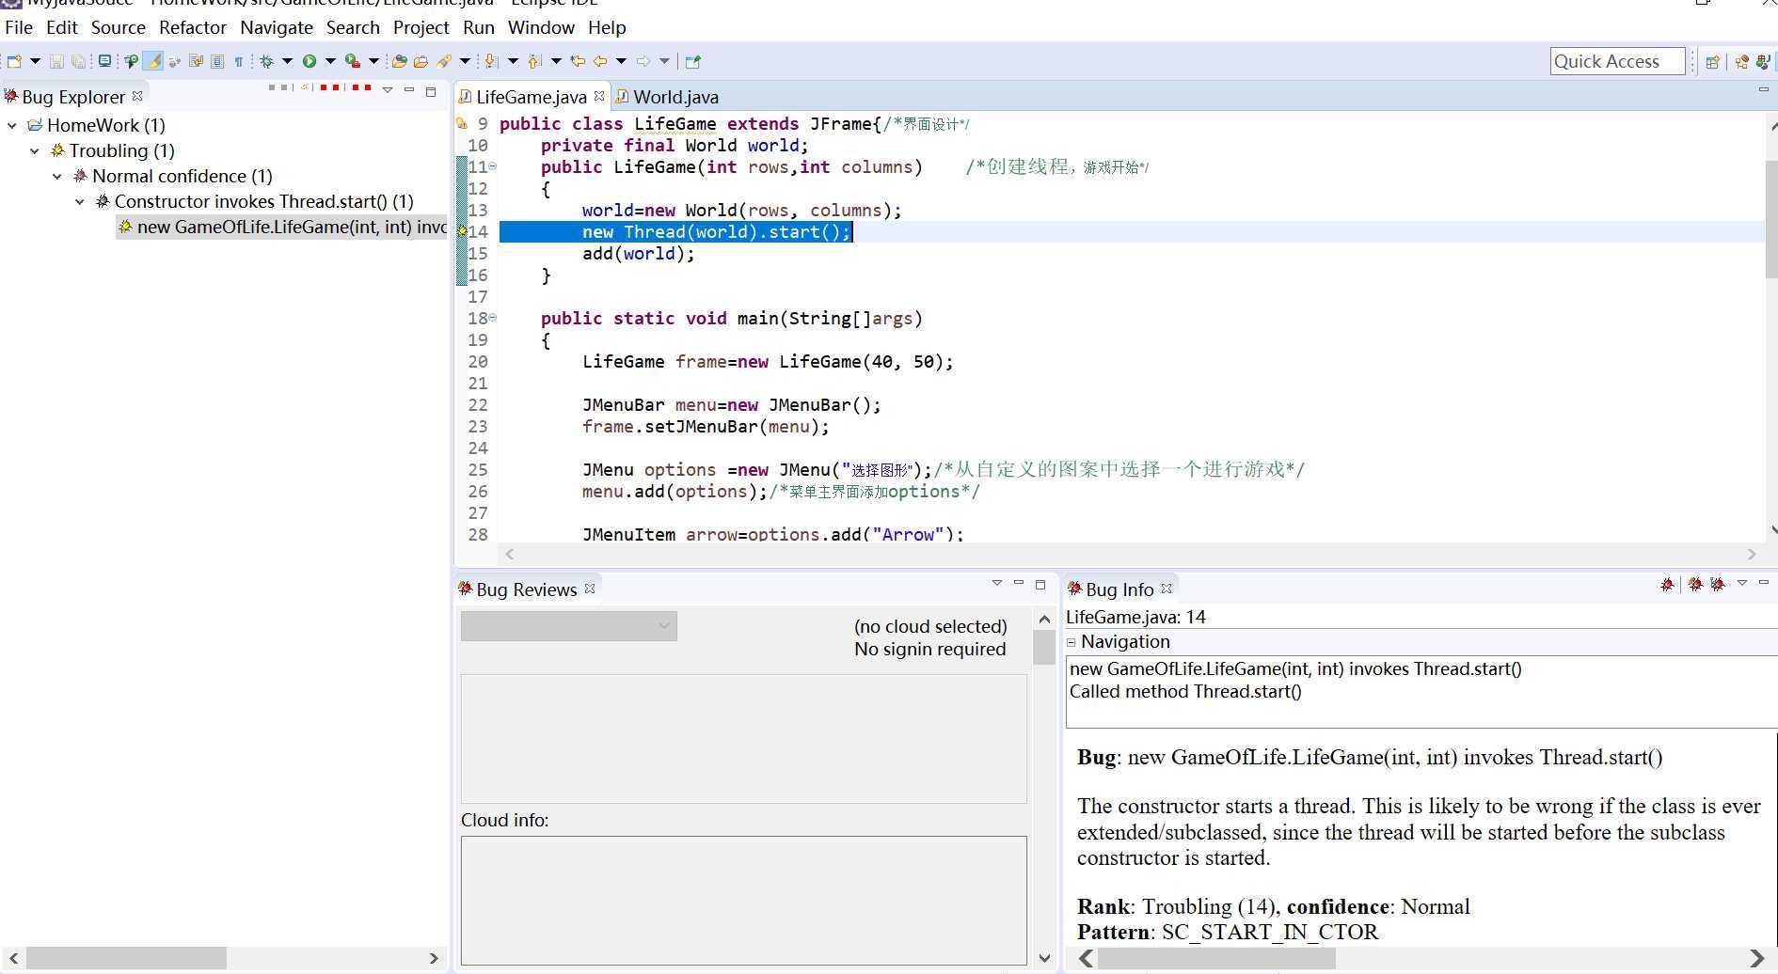Open the Debug dropdown arrow
Viewport: 1778px width, 974px height.
pyautogui.click(x=287, y=61)
